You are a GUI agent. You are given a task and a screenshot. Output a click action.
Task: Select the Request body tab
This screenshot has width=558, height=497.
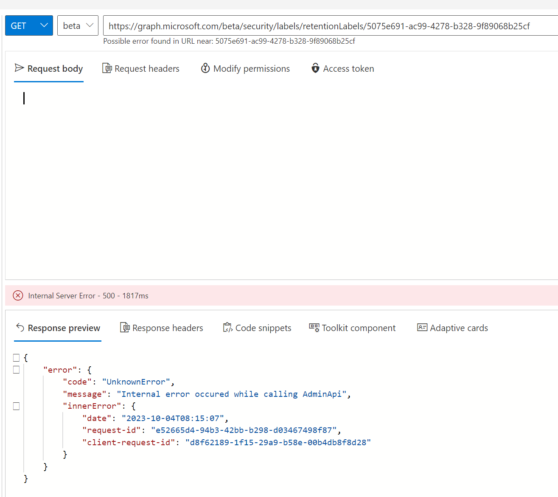tap(49, 69)
